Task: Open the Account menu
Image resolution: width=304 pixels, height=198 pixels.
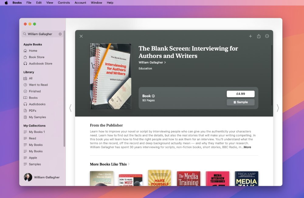Action: click(x=80, y=3)
